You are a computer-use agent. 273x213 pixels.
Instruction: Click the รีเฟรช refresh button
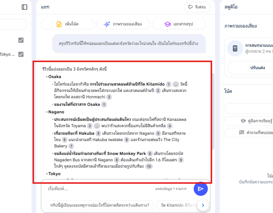[197, 7]
